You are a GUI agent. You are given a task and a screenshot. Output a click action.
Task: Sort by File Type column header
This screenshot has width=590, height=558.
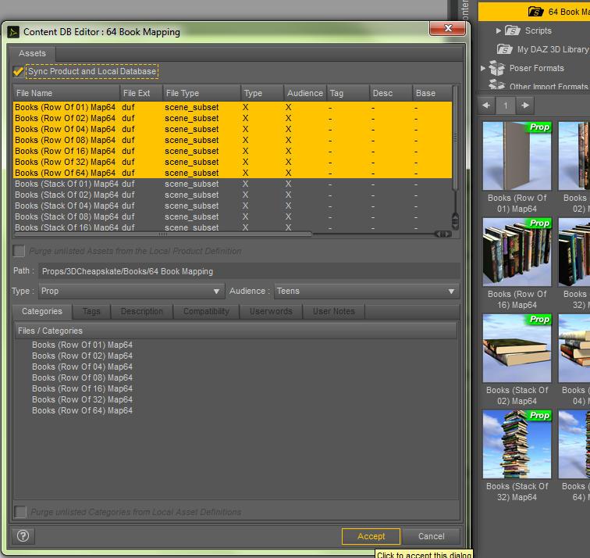pyautogui.click(x=201, y=93)
